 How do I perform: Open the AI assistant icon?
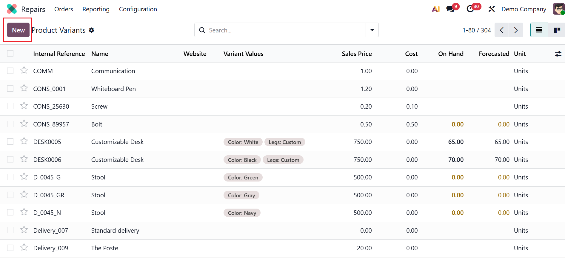pyautogui.click(x=436, y=9)
